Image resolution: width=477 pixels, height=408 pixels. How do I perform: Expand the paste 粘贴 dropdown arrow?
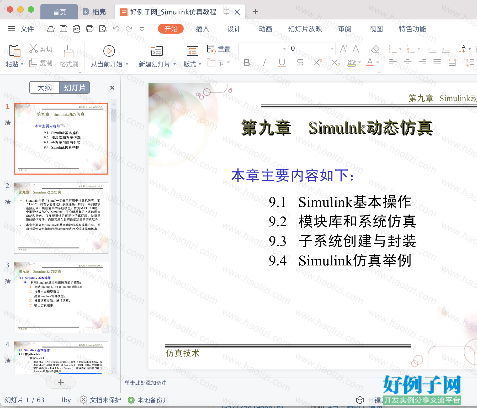[22, 64]
